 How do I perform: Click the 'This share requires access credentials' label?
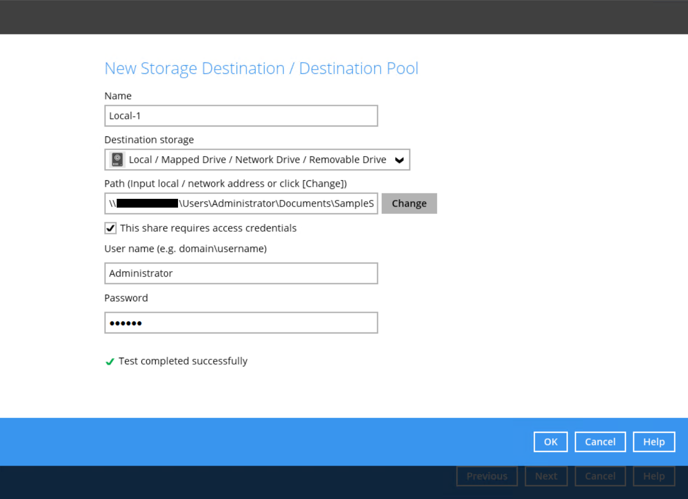(208, 228)
